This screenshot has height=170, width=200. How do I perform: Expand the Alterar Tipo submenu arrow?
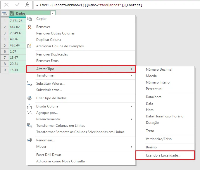click(132, 69)
